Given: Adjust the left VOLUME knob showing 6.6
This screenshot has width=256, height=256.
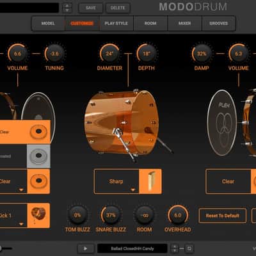Looking at the screenshot, I should [17, 54].
